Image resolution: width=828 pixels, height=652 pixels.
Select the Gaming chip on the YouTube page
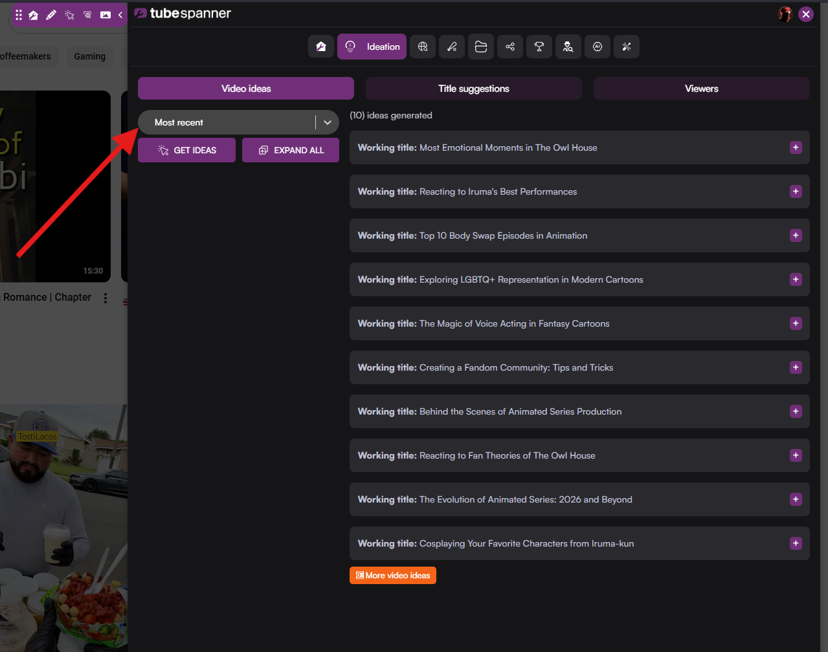click(89, 56)
